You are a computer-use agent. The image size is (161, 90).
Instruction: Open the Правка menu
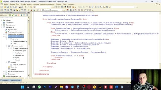12,4
